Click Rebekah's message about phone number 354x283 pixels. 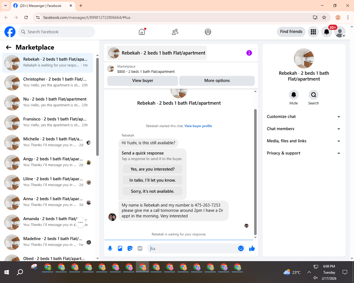173,211
